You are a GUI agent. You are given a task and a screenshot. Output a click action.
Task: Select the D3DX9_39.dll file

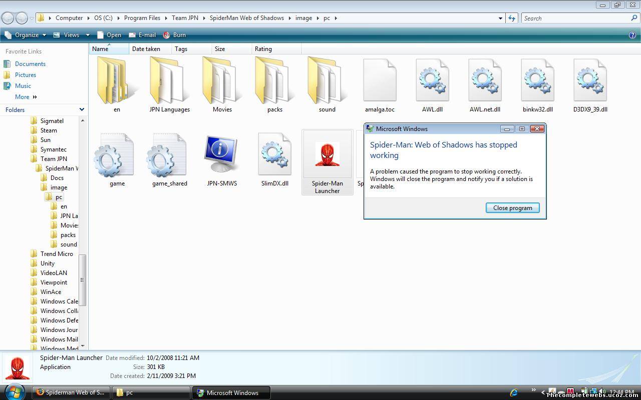pyautogui.click(x=590, y=80)
